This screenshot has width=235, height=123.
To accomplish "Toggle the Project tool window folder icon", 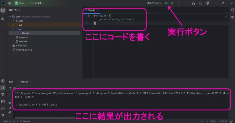I will tap(3, 10).
